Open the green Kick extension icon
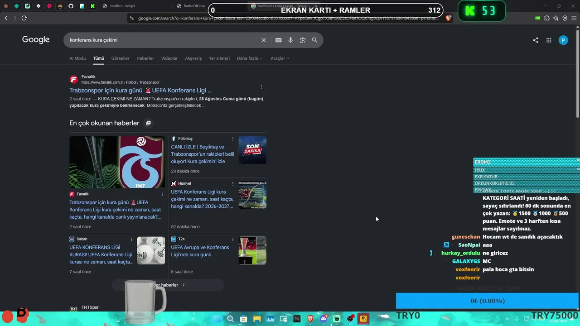This screenshot has width=580, height=326. point(538,18)
